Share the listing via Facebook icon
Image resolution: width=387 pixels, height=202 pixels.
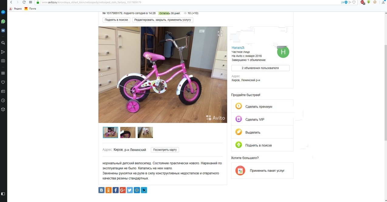click(x=116, y=190)
